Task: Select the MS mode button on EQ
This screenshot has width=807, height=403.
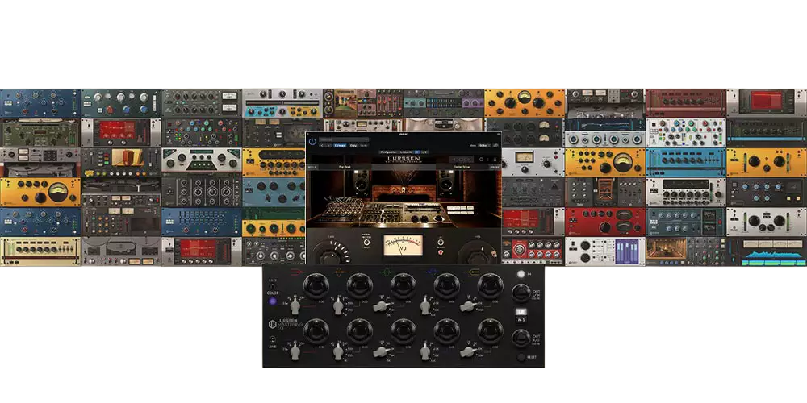Action: tap(521, 319)
